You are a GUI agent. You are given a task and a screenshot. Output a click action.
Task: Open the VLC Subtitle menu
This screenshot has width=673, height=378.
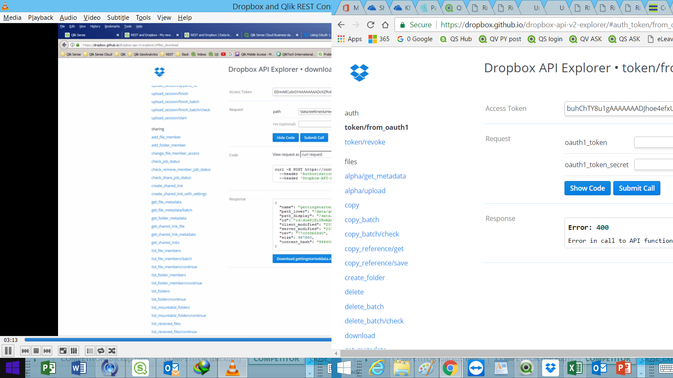coord(118,18)
